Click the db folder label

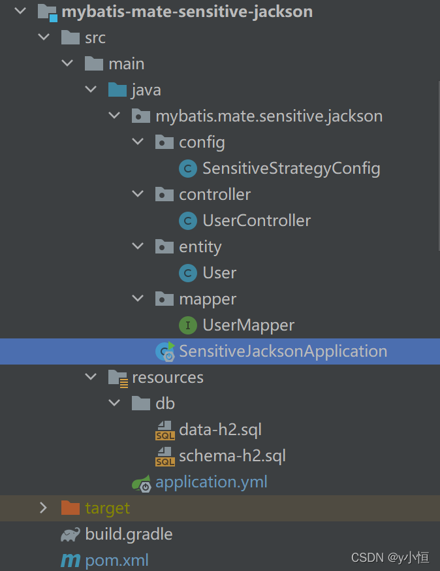click(165, 404)
